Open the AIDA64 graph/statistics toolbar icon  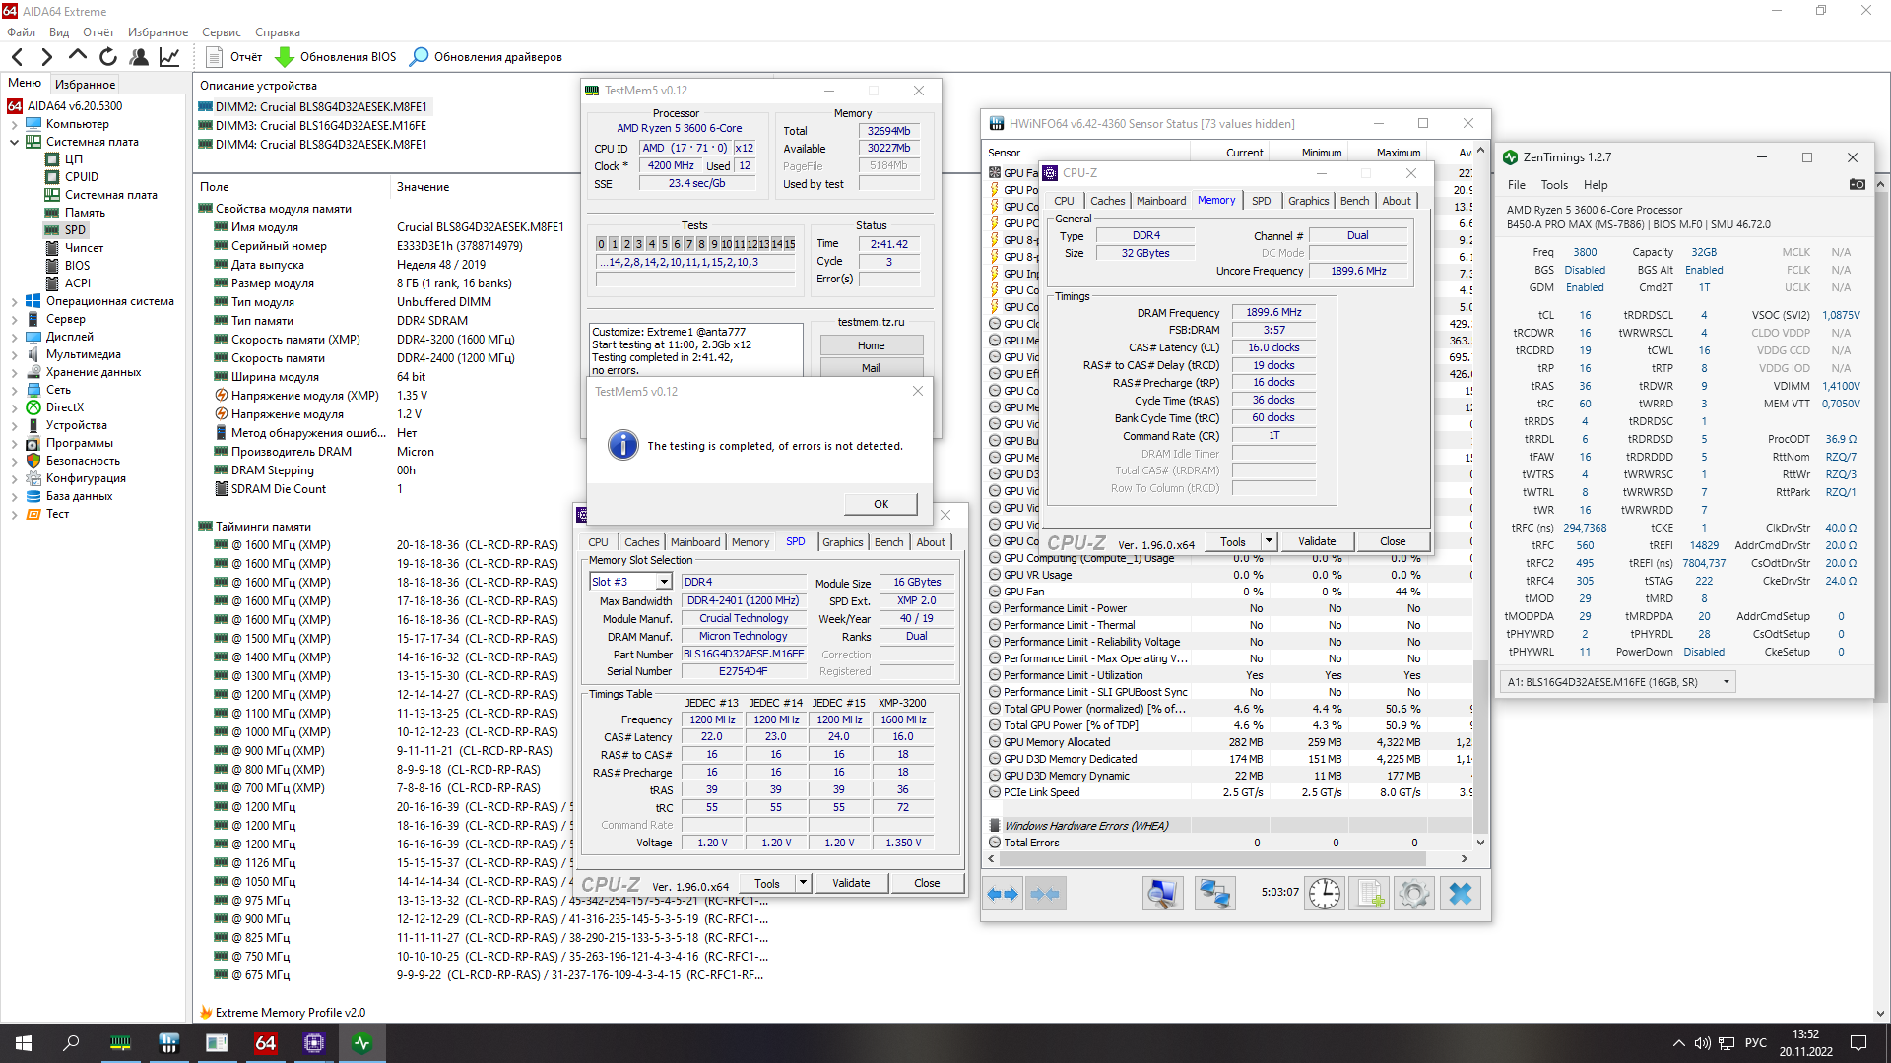pos(169,57)
